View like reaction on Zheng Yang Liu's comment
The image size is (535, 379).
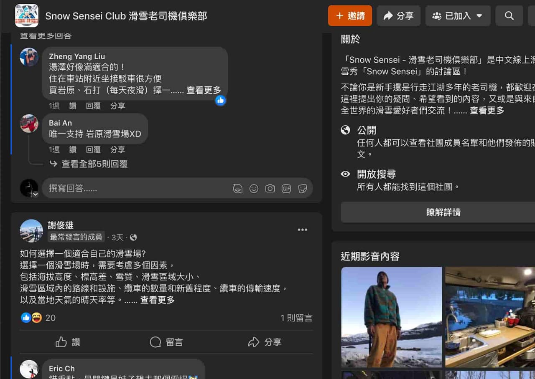[221, 100]
